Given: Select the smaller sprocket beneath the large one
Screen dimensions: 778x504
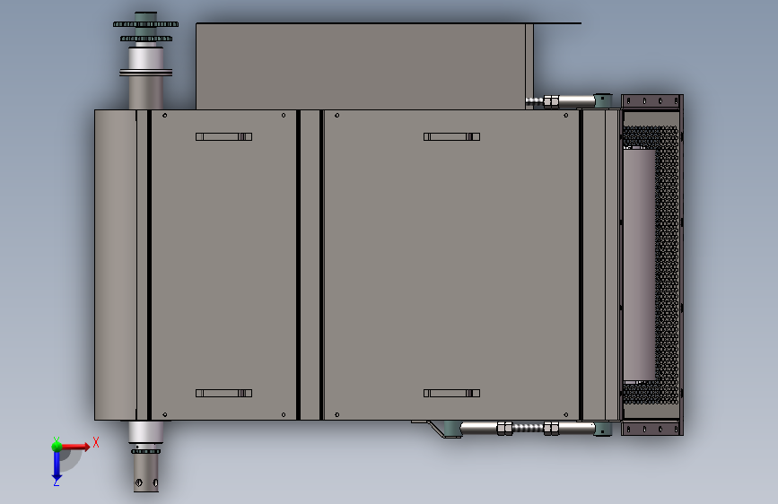Looking at the screenshot, I should [146, 39].
